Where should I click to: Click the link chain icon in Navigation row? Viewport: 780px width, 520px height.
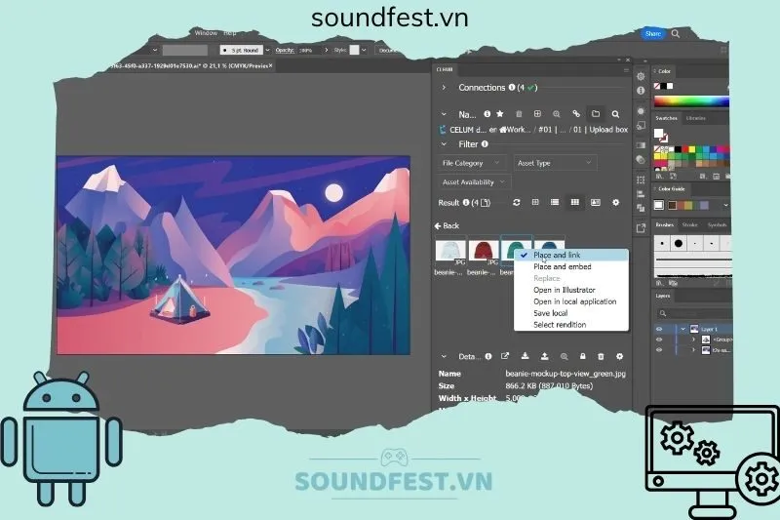click(x=576, y=114)
